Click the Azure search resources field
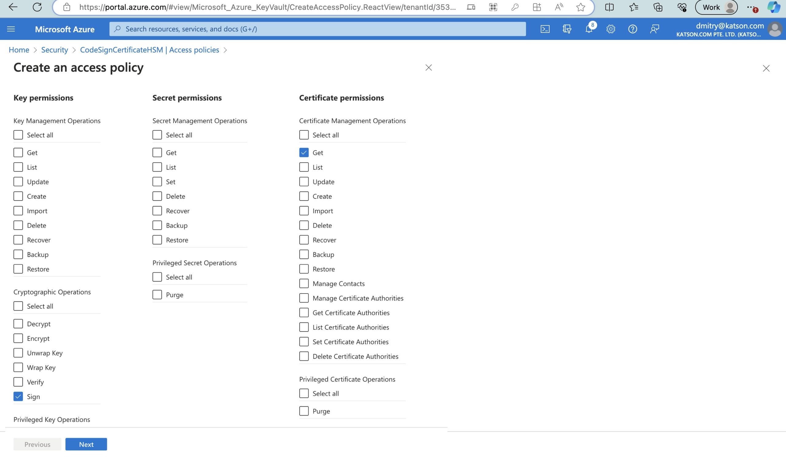 317,29
